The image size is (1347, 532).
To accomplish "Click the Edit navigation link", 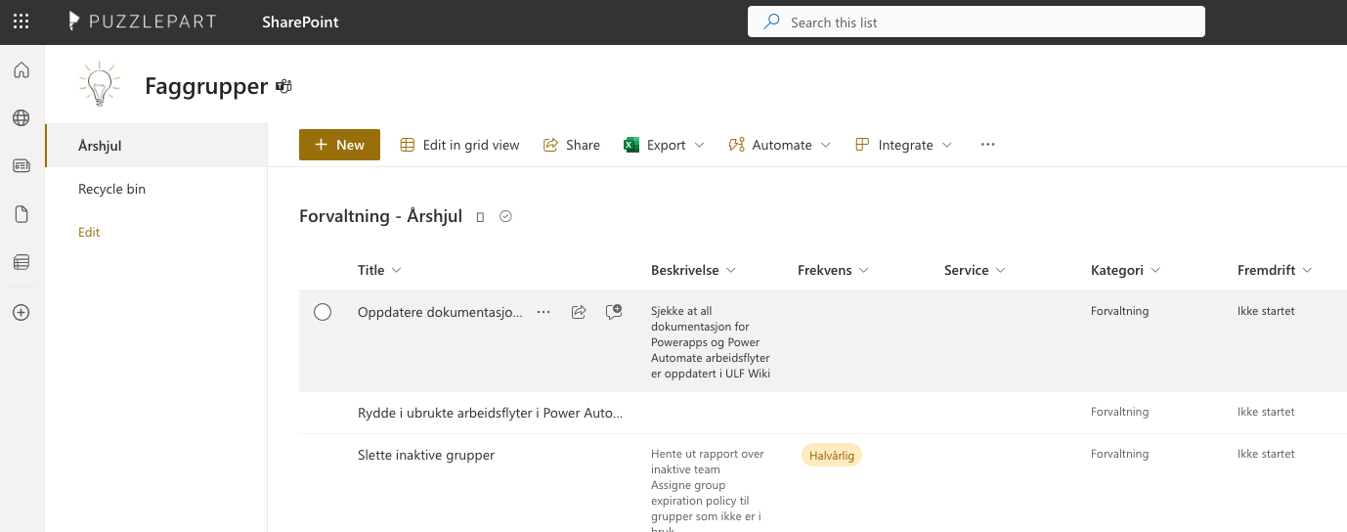I will (x=89, y=233).
